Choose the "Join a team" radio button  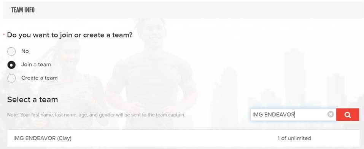point(11,65)
